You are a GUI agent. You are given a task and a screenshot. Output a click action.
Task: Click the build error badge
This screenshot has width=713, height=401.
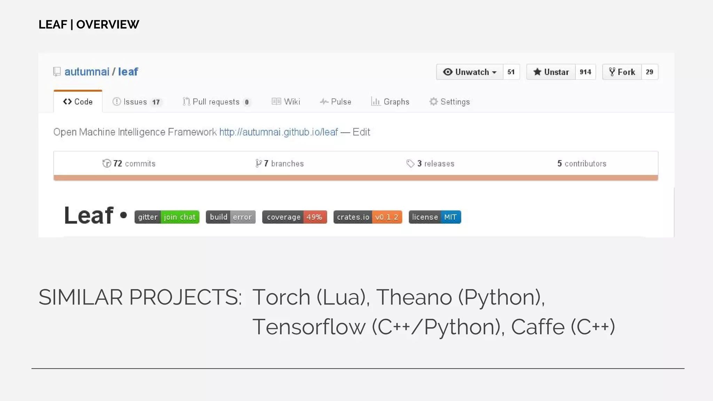[x=230, y=217]
